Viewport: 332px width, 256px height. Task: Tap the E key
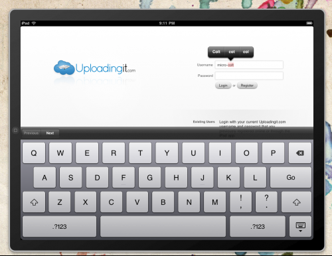pos(87,153)
